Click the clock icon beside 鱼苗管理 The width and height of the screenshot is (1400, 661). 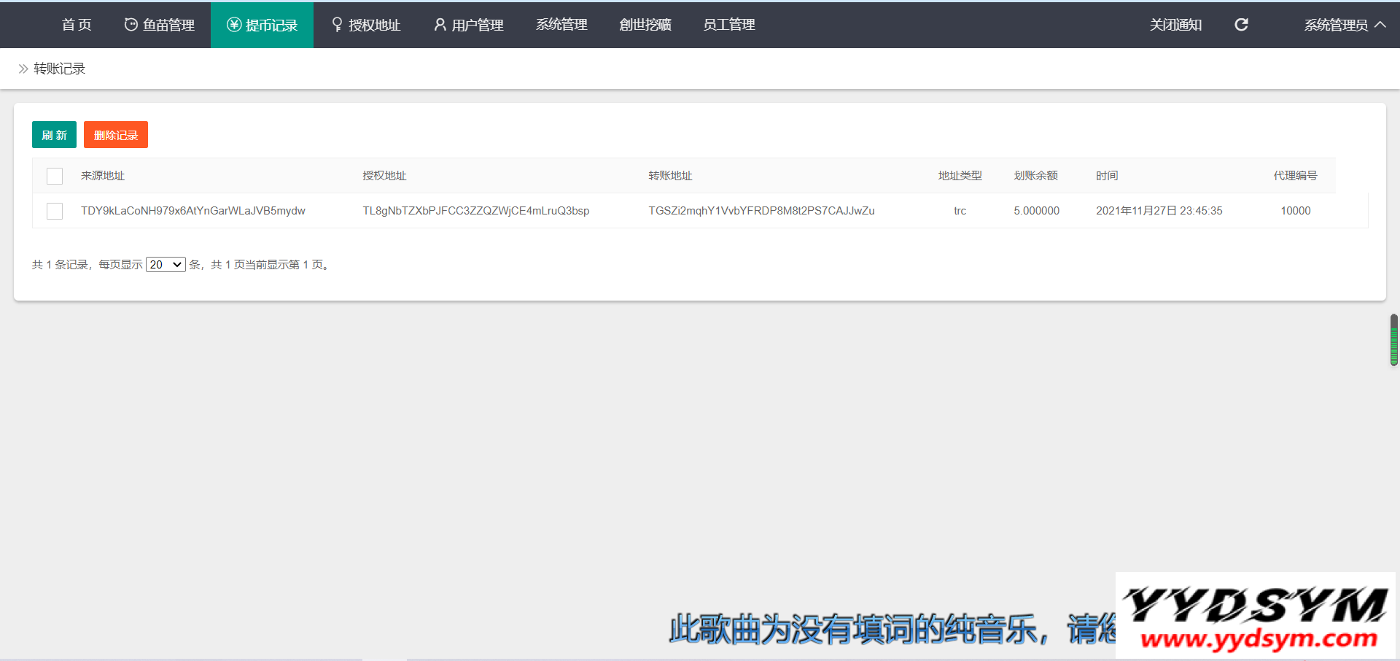point(131,25)
